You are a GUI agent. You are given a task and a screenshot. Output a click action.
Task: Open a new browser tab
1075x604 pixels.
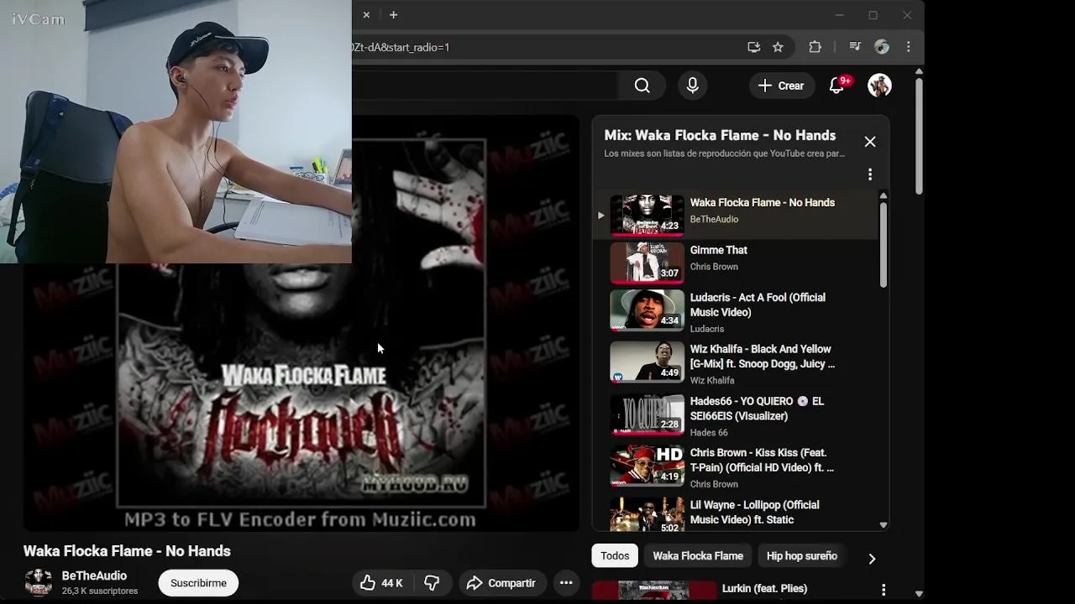[x=393, y=14]
